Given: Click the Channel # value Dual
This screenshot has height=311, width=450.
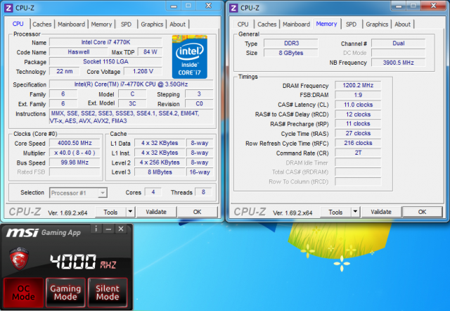Looking at the screenshot, I should click(x=399, y=44).
